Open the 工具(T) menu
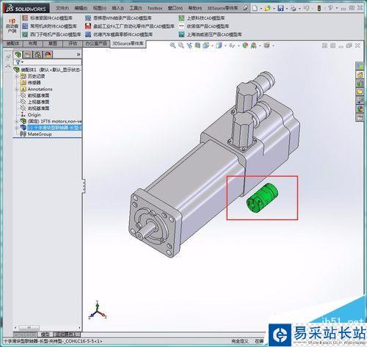367x347 pixels. [136, 8]
